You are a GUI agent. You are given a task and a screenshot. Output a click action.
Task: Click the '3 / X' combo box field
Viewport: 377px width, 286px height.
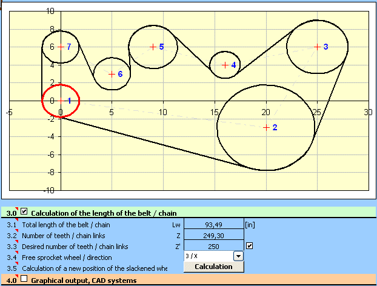[x=208, y=256]
